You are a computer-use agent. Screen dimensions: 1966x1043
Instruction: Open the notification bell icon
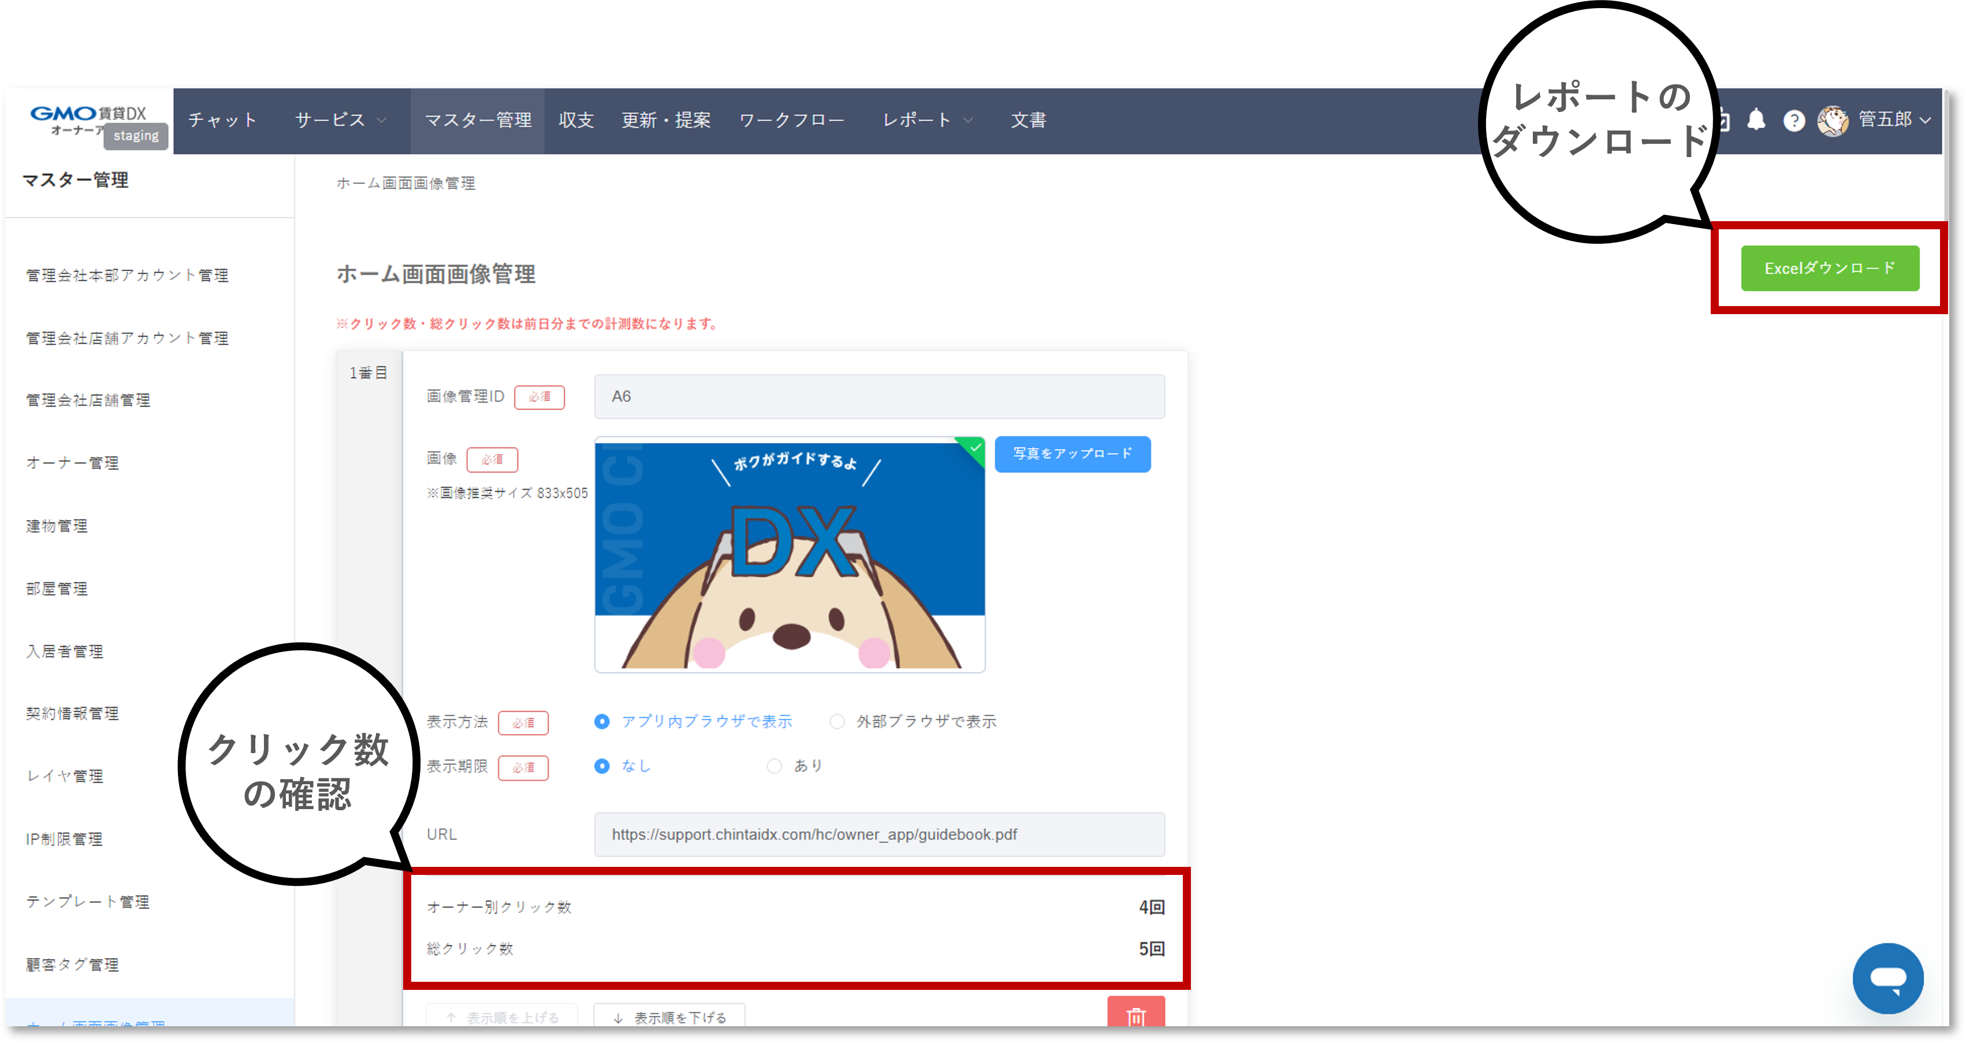click(1756, 120)
